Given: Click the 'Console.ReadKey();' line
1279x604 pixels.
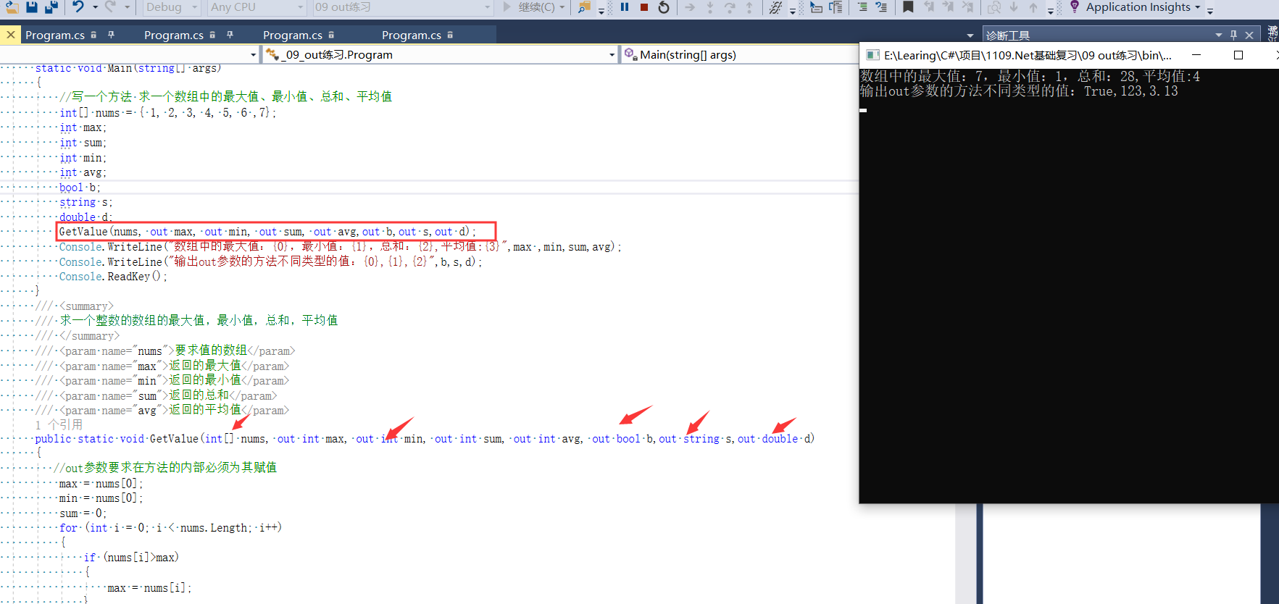Looking at the screenshot, I should pos(113,277).
